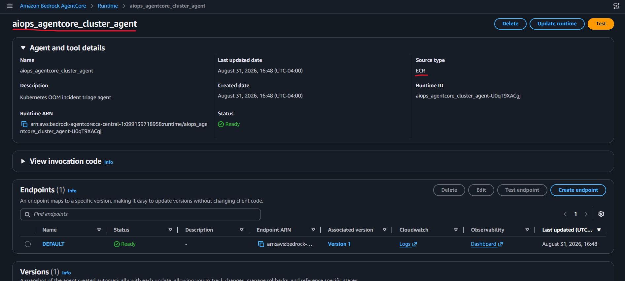Screen dimensions: 625x281
Task: Go to previous endpoints page
Action: point(565,214)
